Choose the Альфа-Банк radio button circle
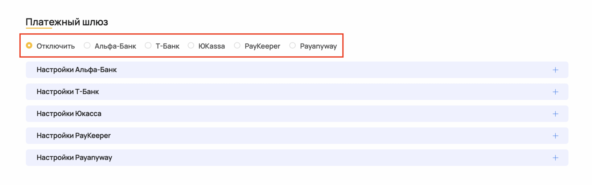This screenshot has height=185, width=592. [87, 46]
